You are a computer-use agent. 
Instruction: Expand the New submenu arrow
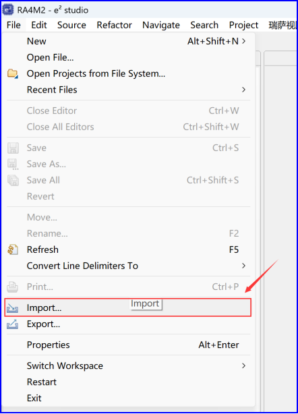(x=243, y=41)
